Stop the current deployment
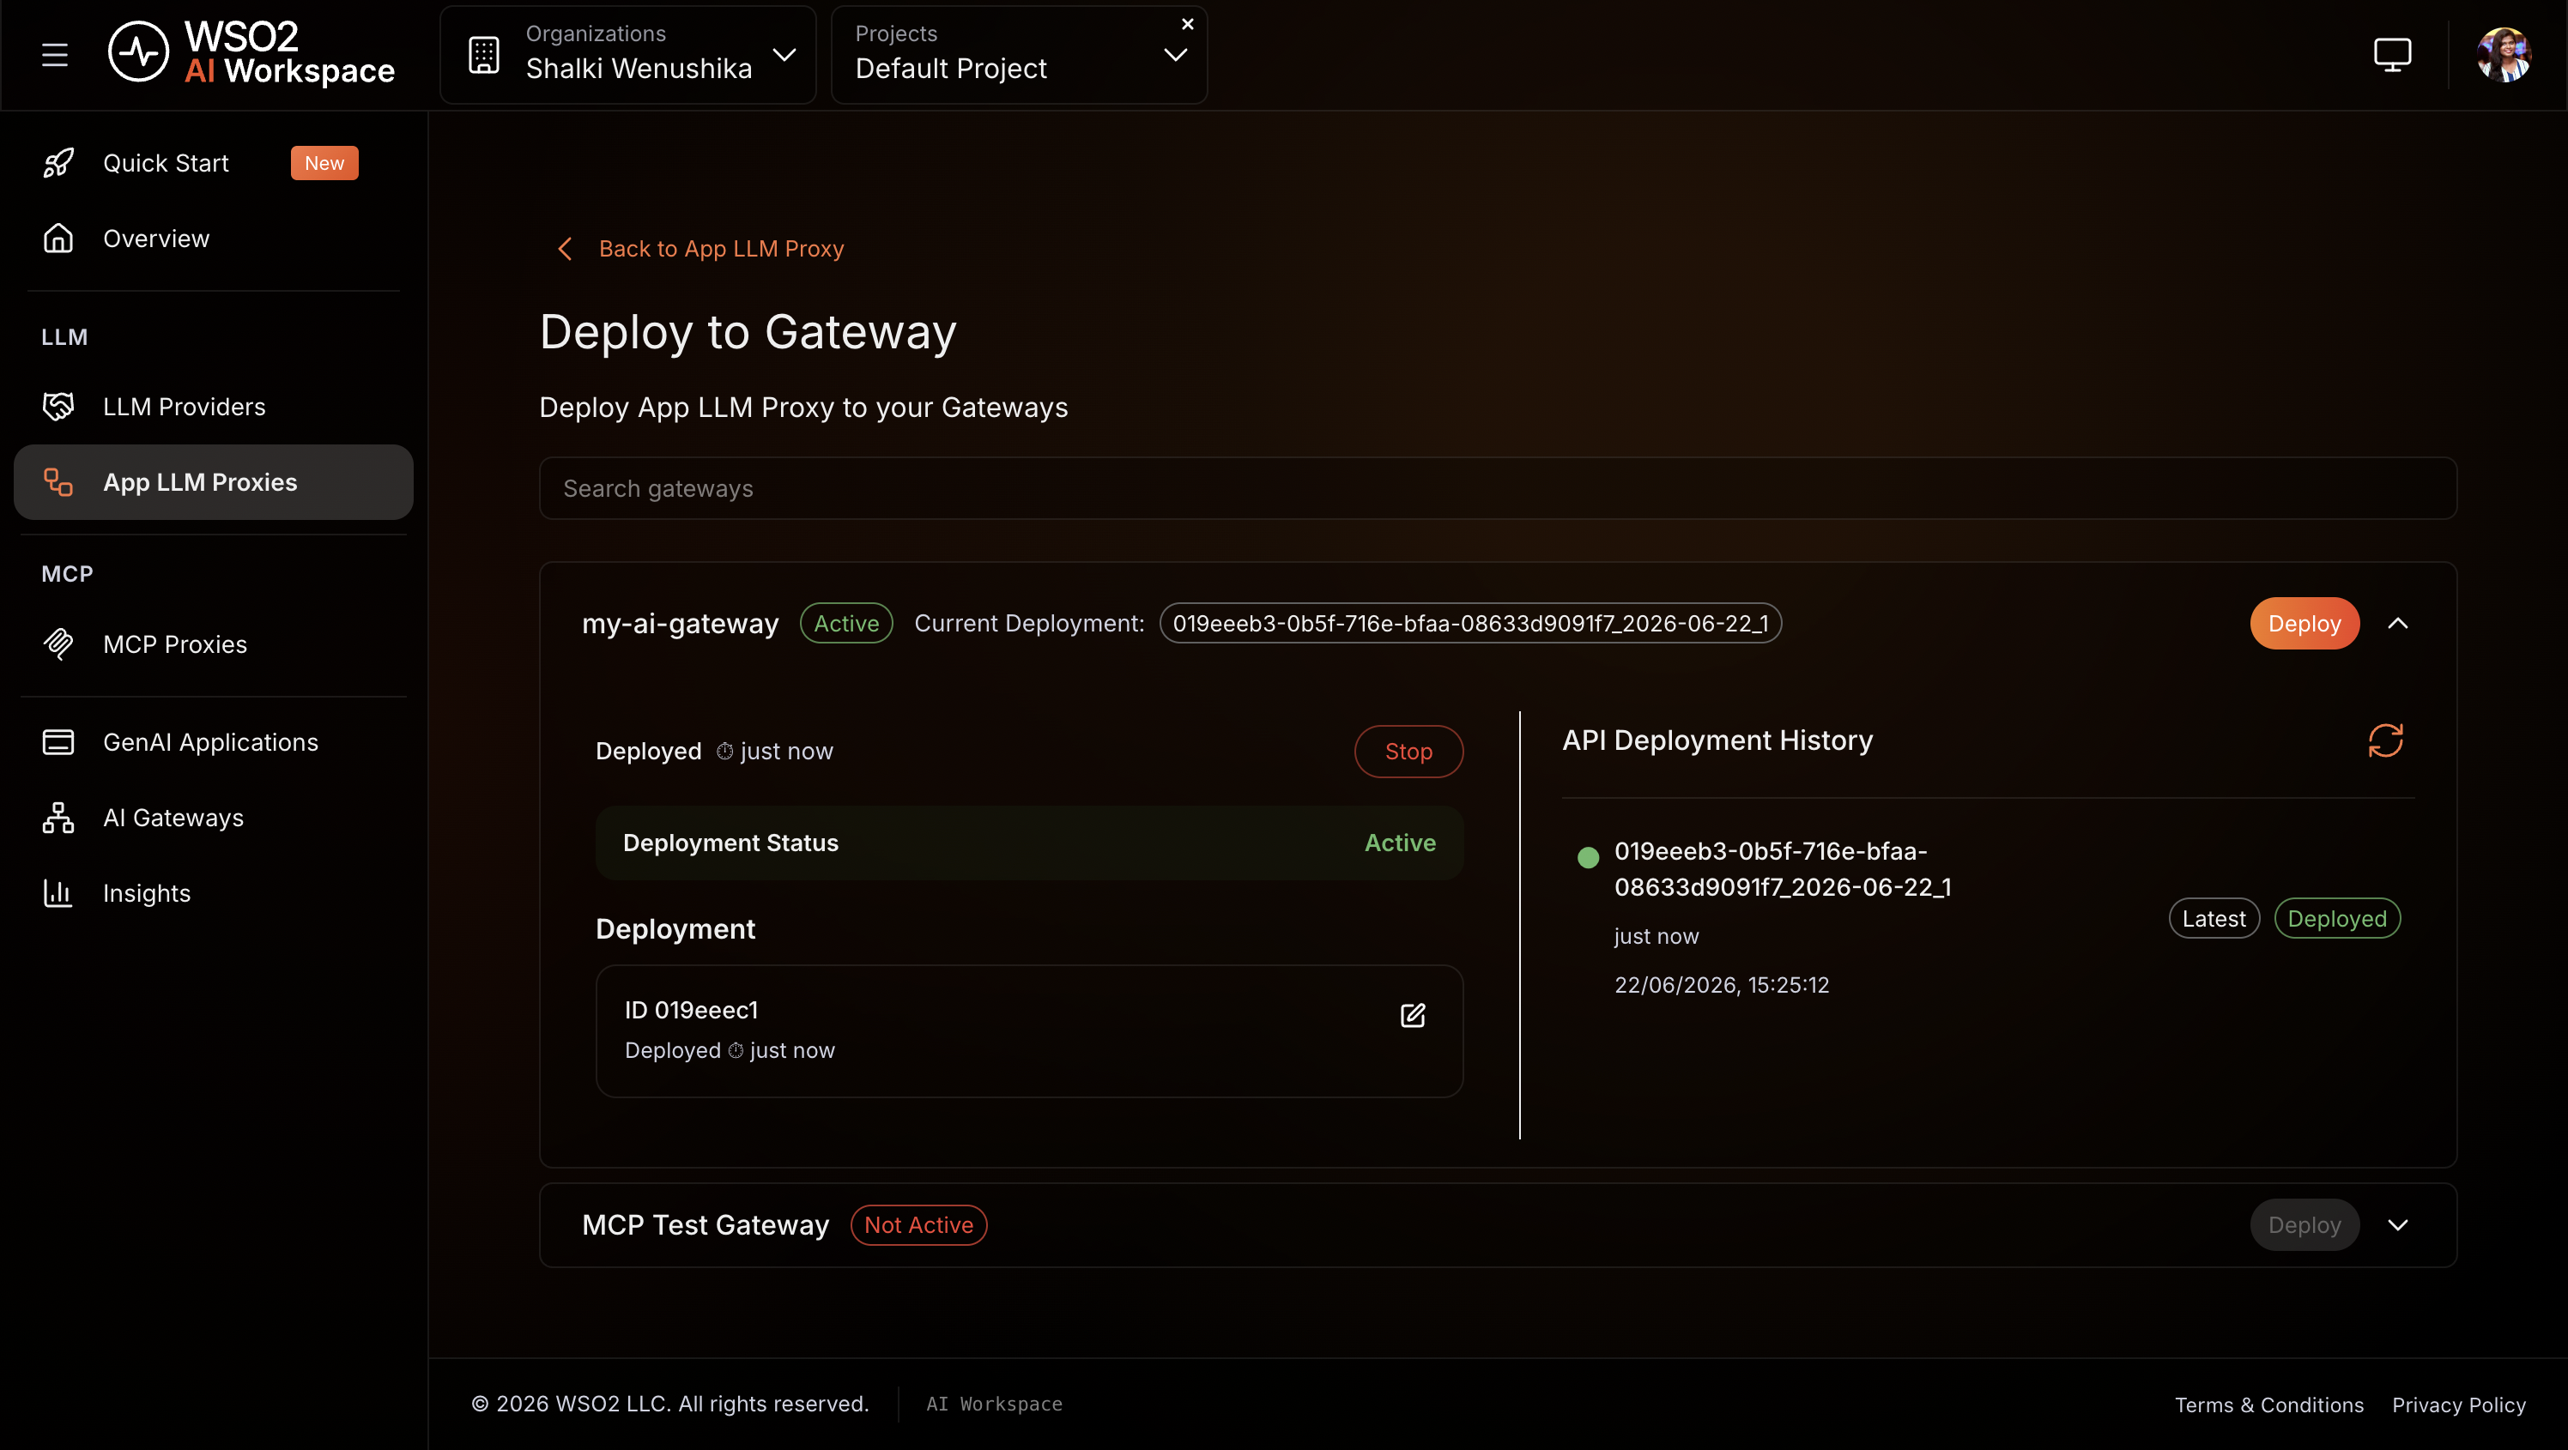Screen dimensions: 2568x1450 1408,752
